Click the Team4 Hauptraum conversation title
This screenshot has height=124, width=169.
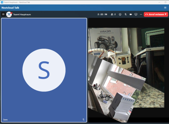coord(22,14)
